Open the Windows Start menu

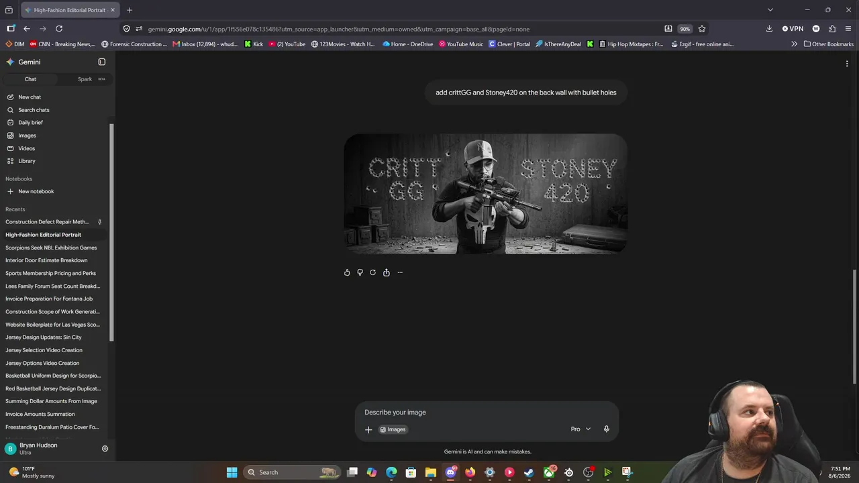click(x=232, y=472)
